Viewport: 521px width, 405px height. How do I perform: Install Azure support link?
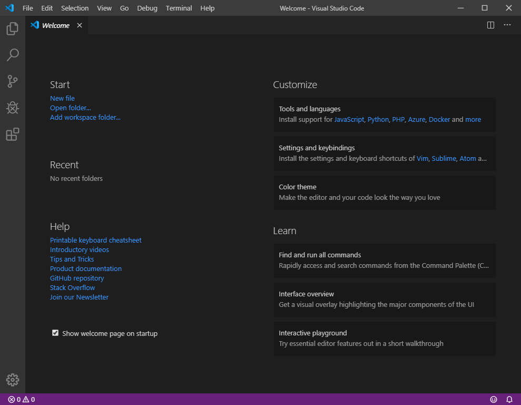416,119
